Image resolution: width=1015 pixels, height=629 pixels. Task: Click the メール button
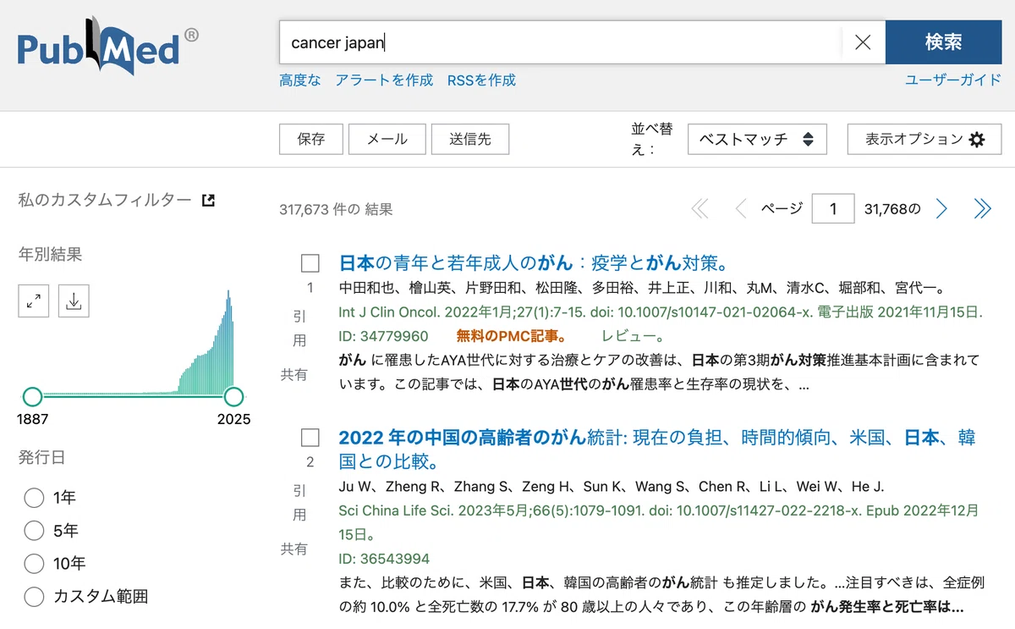pos(387,139)
